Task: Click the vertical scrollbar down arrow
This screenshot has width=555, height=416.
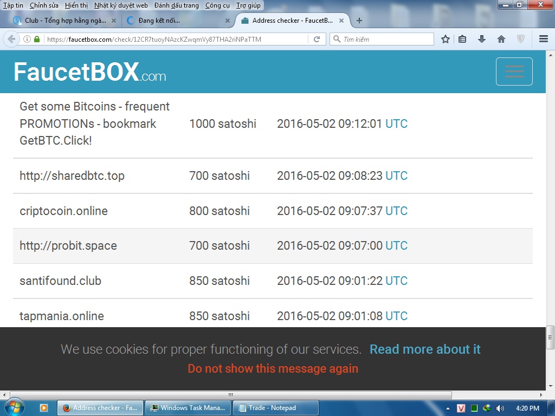Action: pyautogui.click(x=551, y=386)
